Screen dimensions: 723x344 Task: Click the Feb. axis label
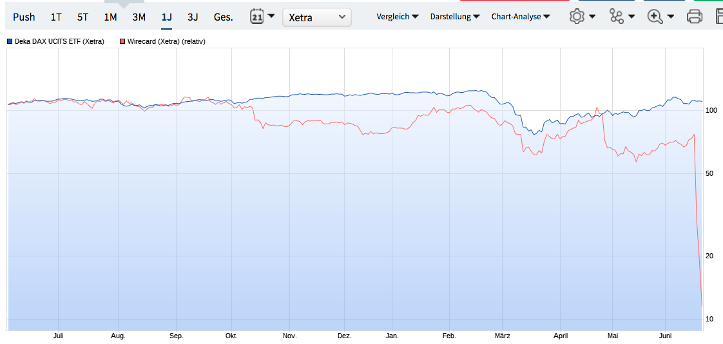pos(450,336)
